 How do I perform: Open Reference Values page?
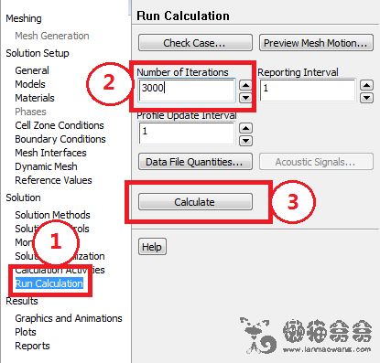click(x=53, y=180)
